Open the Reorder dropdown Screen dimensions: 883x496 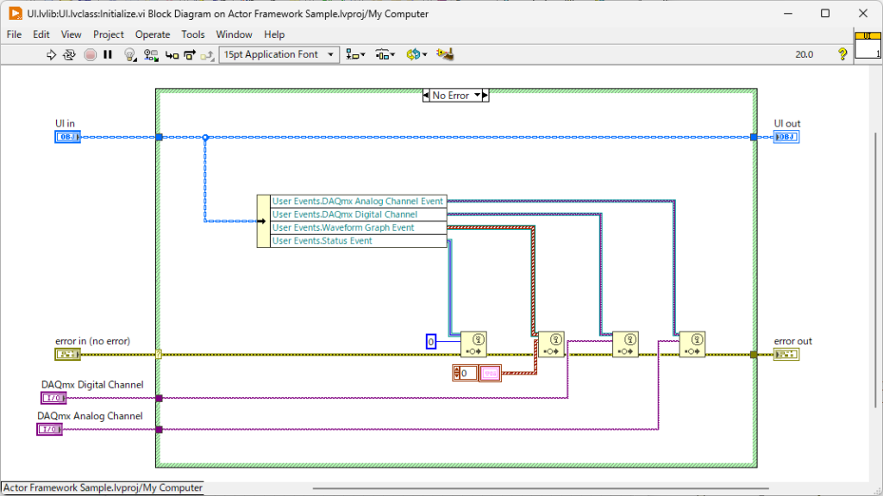point(416,54)
